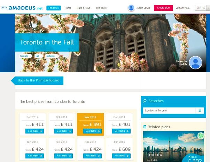Screen dimensions: 210x162
Task: Click the Judith Lewis profile avatar icon
Action: 131,8
